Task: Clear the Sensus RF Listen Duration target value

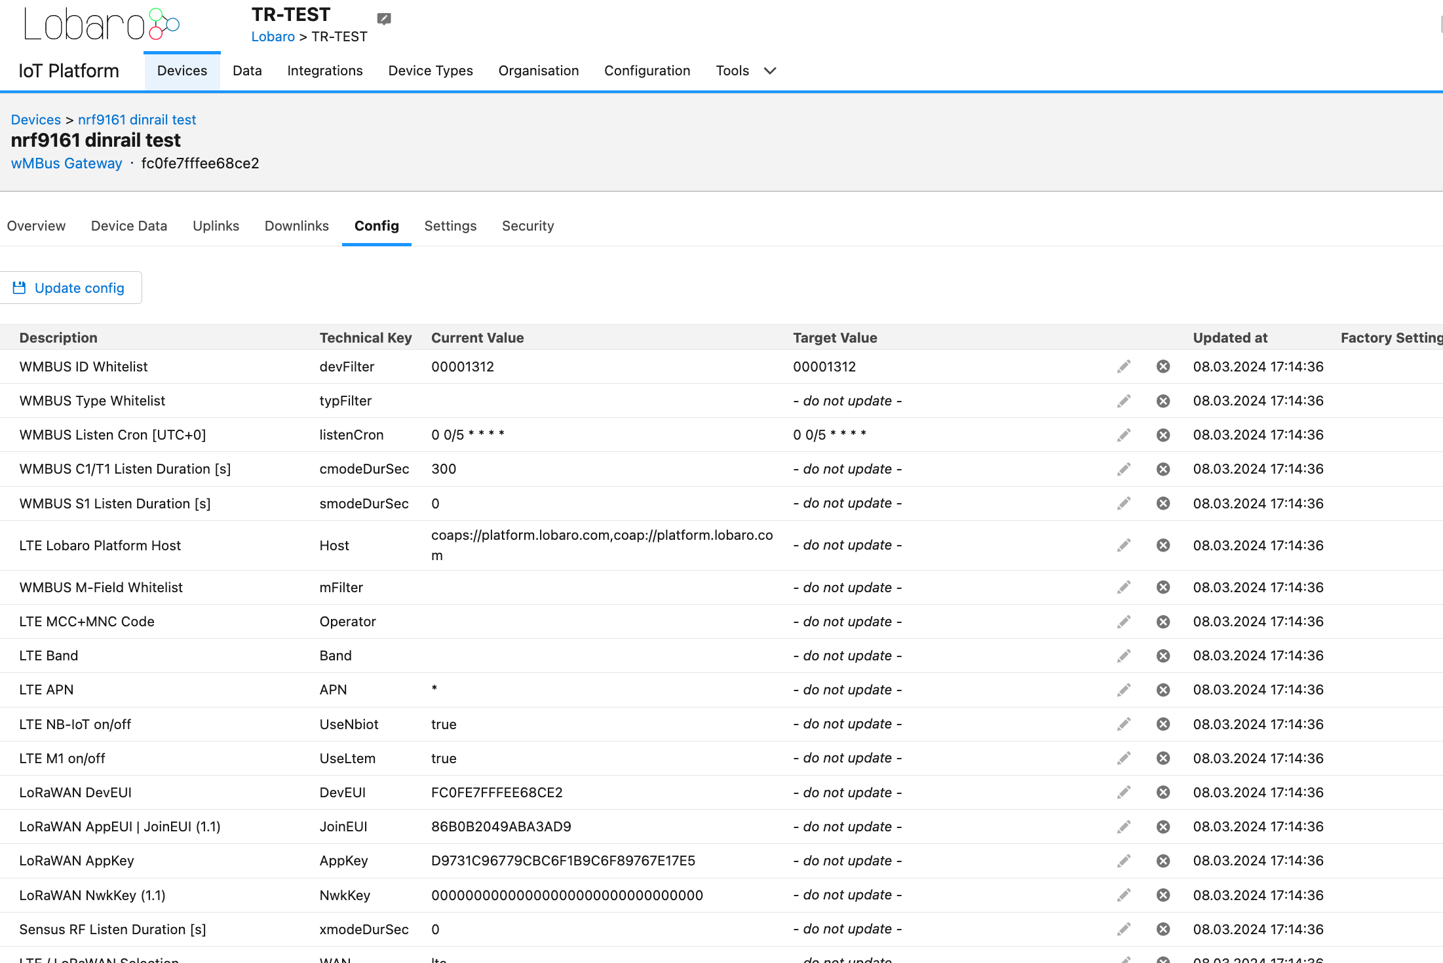Action: [1163, 929]
